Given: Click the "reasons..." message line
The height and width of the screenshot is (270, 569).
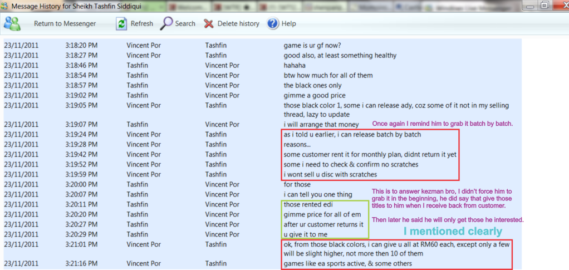Looking at the screenshot, I should coord(298,144).
